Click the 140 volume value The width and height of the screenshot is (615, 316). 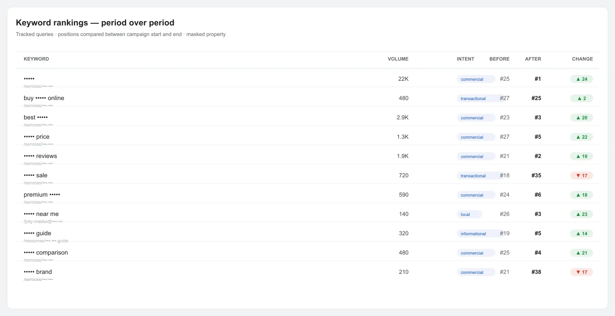404,214
